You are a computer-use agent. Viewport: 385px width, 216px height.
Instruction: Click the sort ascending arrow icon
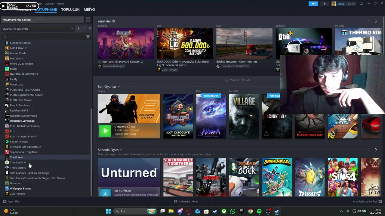click(x=79, y=29)
